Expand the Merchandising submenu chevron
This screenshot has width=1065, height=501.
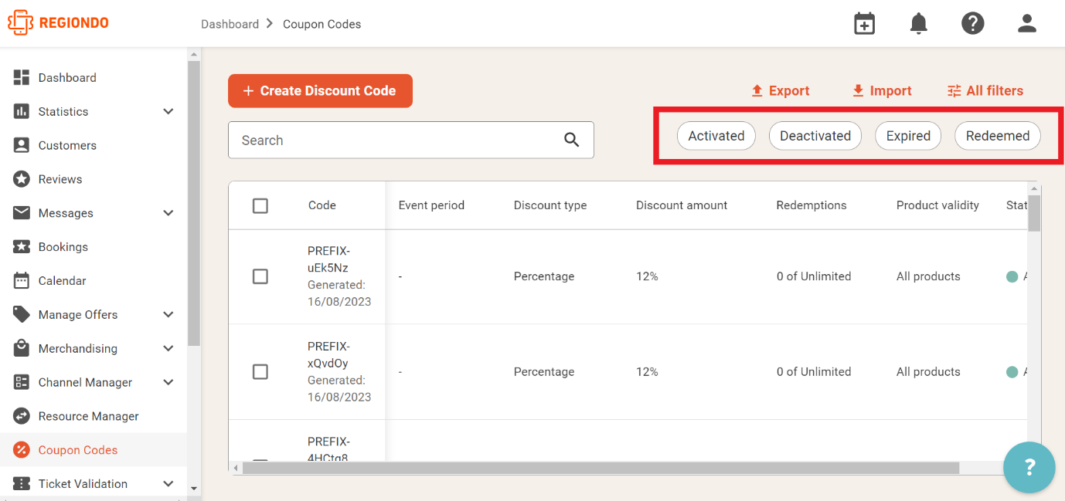pyautogui.click(x=168, y=348)
